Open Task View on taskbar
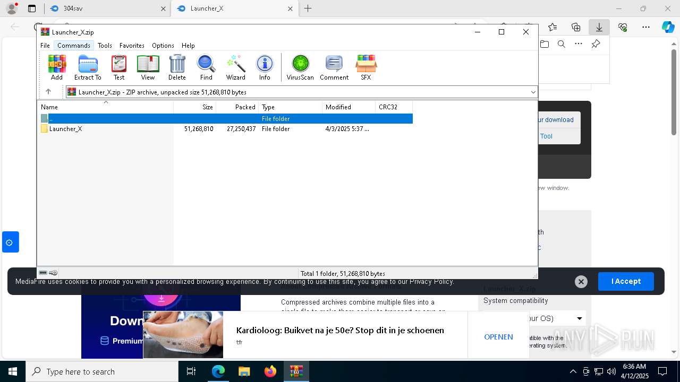Image resolution: width=680 pixels, height=382 pixels. tap(191, 371)
